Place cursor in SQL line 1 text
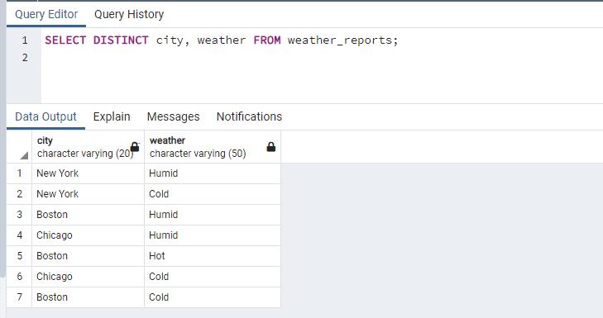603x318 pixels. coord(222,40)
